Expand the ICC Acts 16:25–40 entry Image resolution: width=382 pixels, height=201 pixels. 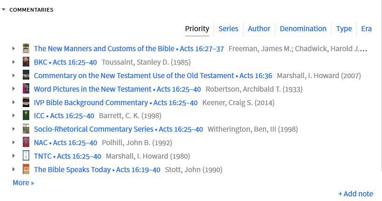pyautogui.click(x=14, y=115)
